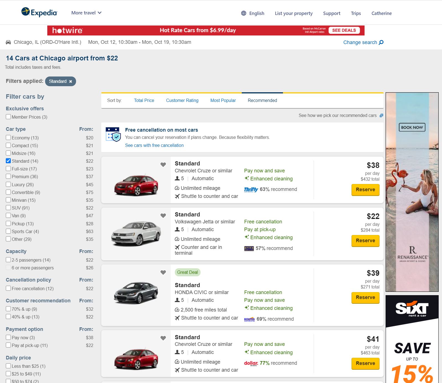The image size is (442, 383).
Task: Click the $432 total price text
Action: 370,179
